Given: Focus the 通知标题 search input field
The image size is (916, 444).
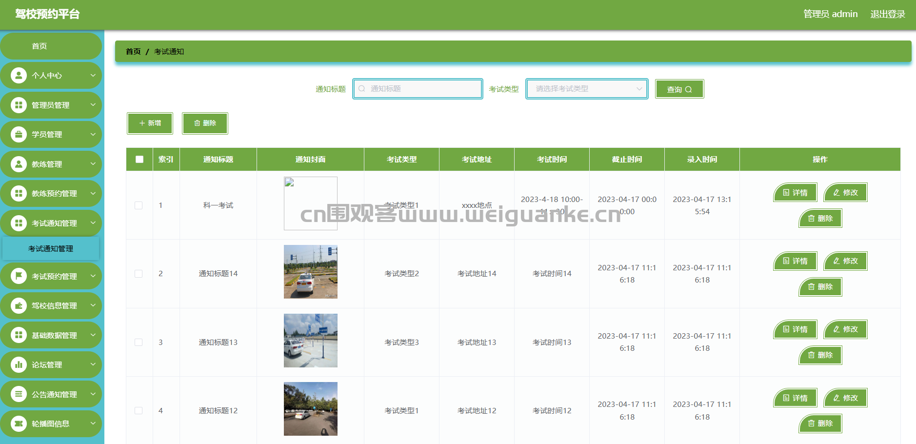Looking at the screenshot, I should coord(418,89).
